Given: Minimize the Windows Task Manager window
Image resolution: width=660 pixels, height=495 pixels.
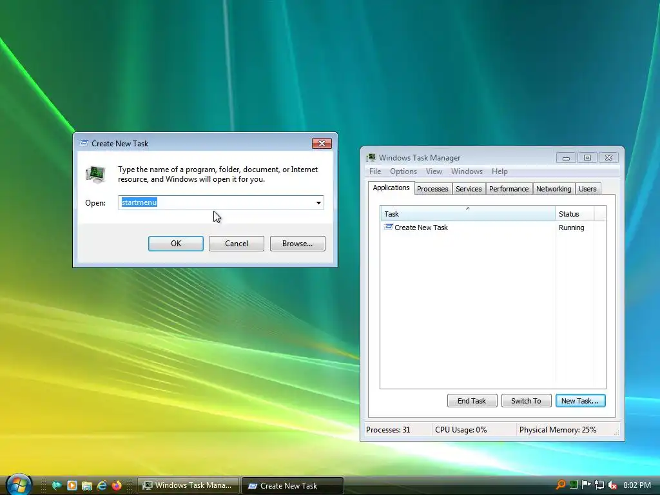Looking at the screenshot, I should tap(566, 158).
